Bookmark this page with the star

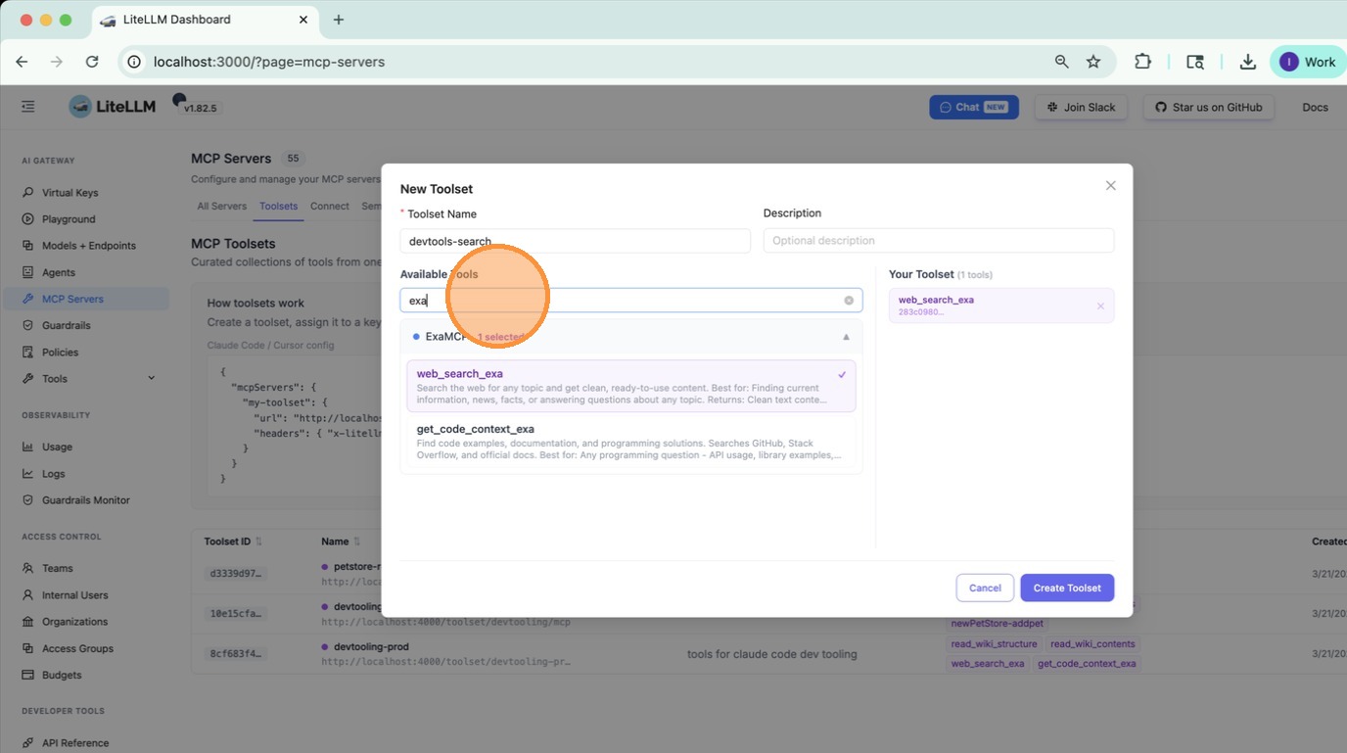click(1093, 62)
